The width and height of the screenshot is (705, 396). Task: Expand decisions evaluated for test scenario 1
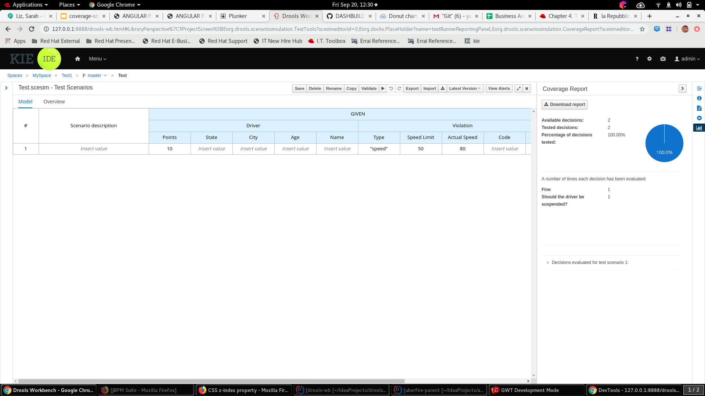tap(587, 263)
